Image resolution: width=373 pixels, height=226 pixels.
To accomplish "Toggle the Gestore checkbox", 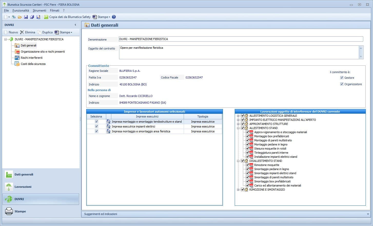I will pyautogui.click(x=342, y=78).
